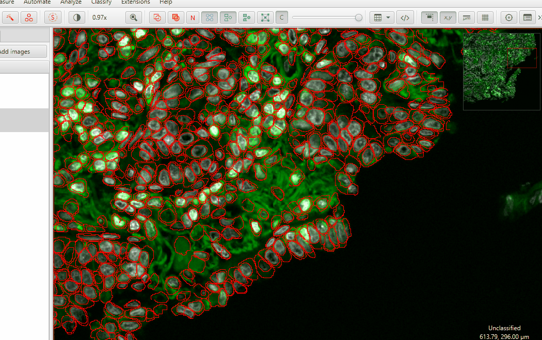Image resolution: width=542 pixels, height=340 pixels.
Task: Select the Wand drawing tool
Action: tap(10, 17)
